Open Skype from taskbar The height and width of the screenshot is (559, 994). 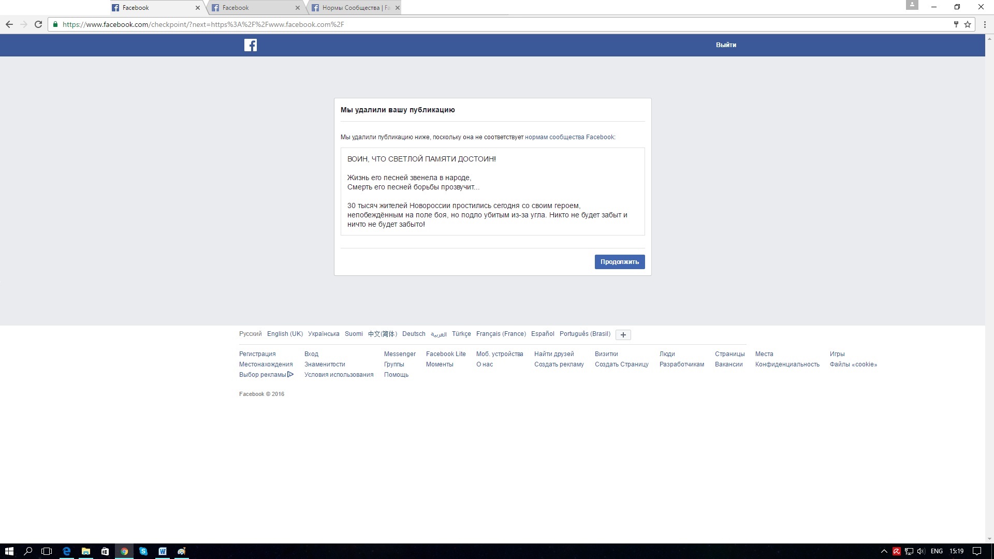coord(143,551)
